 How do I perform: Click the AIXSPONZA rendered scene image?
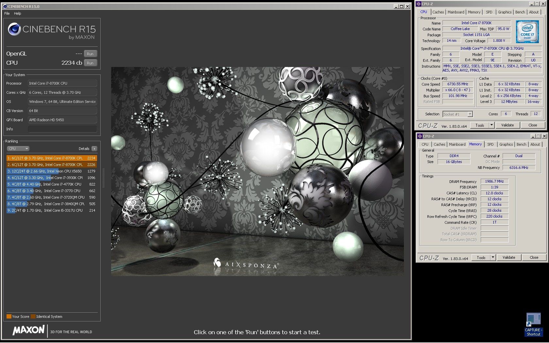[x=257, y=171]
